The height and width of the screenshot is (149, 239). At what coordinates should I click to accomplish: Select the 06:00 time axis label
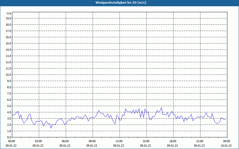point(65,141)
